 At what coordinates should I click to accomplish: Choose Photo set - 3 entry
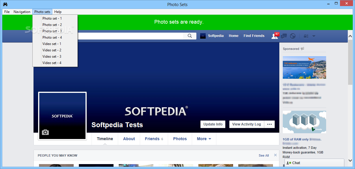pyautogui.click(x=55, y=31)
